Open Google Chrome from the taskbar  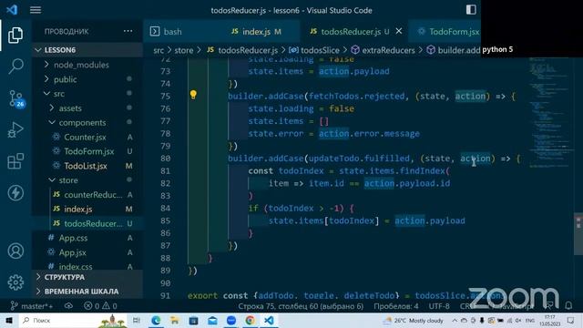pos(251,320)
